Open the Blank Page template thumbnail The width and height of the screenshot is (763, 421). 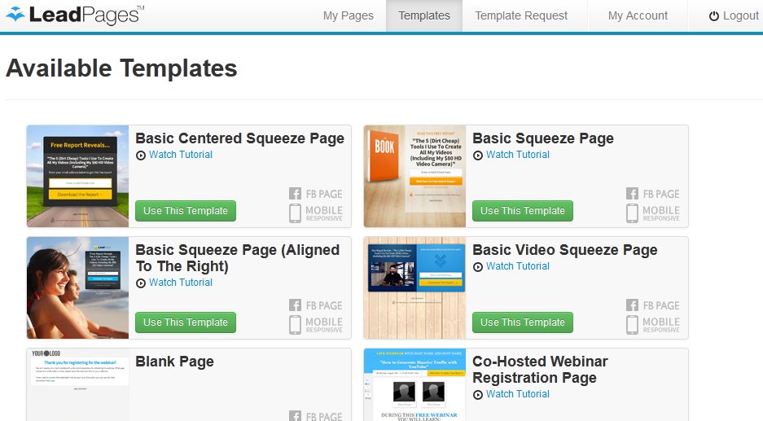click(78, 384)
